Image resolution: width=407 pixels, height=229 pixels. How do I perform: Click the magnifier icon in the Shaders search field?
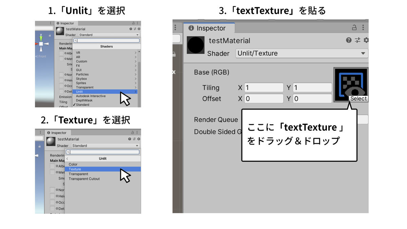76,40
